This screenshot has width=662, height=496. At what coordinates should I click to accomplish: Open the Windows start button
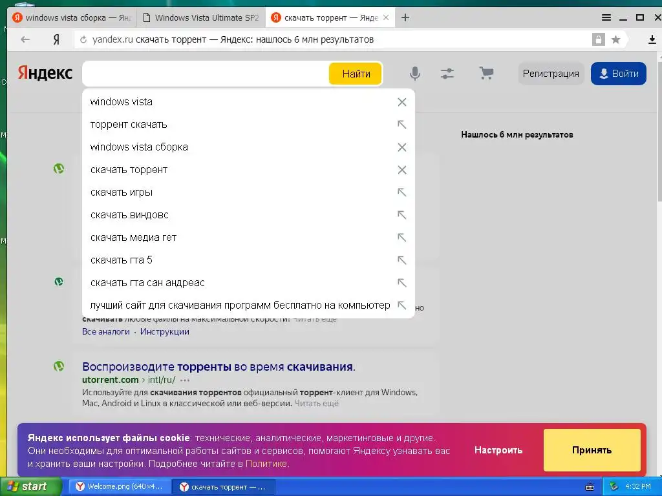[30, 487]
